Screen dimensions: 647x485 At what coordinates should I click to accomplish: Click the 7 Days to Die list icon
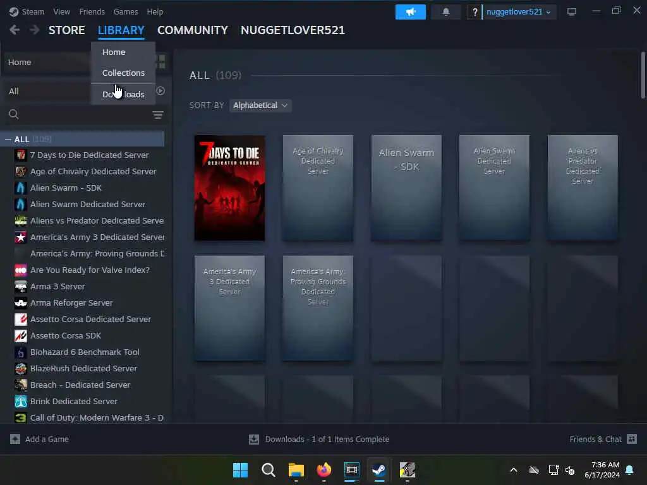[x=21, y=155]
